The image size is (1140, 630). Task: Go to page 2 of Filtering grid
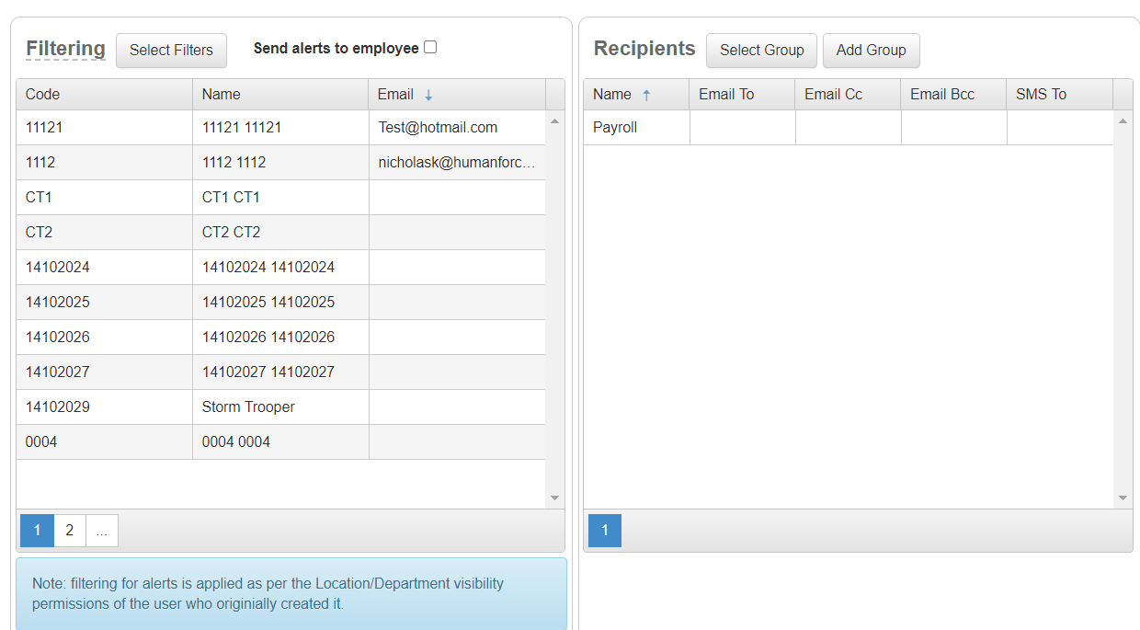pos(70,531)
